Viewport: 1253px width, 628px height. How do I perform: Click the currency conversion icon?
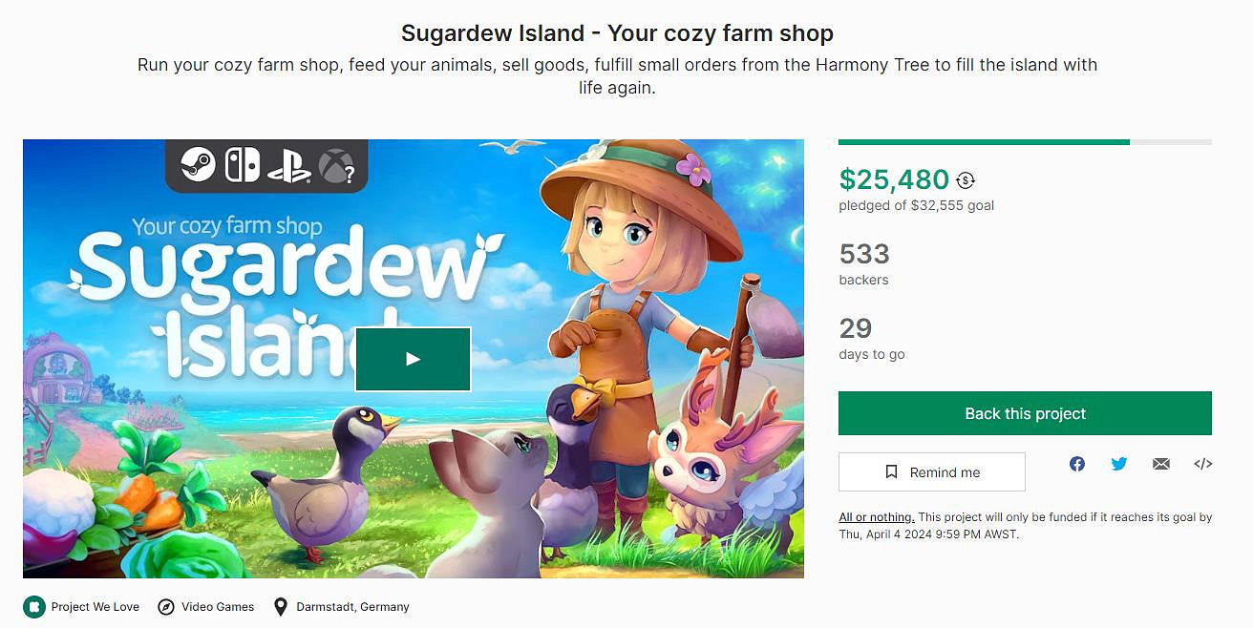[x=966, y=180]
